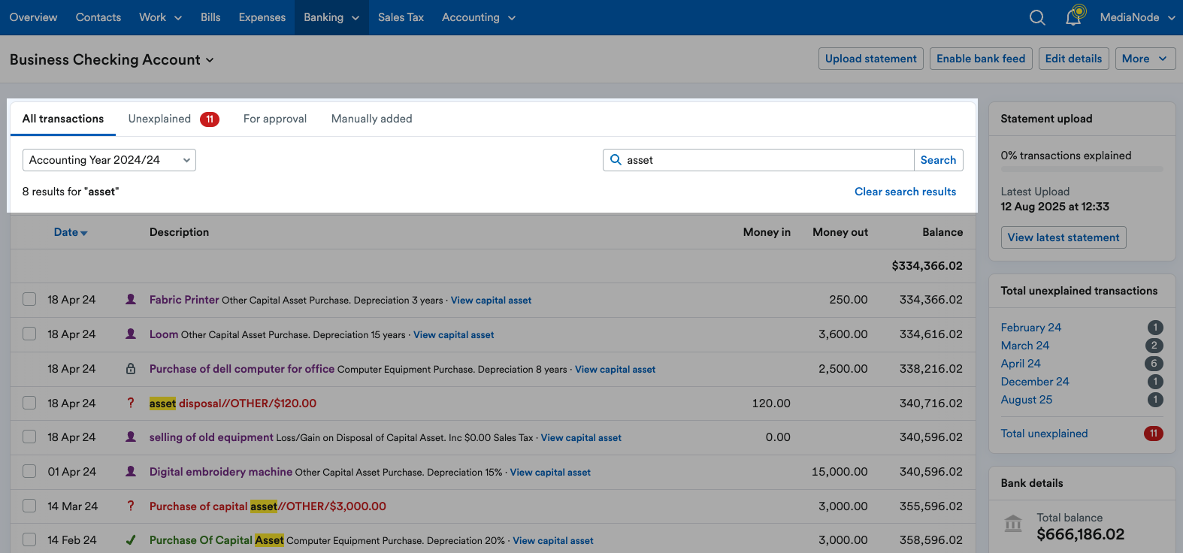The image size is (1183, 553).
Task: Click Enable bank feed button
Action: [981, 59]
